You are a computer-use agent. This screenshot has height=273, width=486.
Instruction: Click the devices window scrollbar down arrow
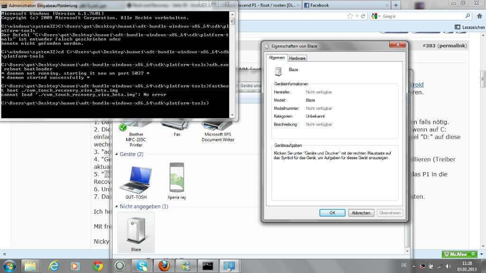(408, 251)
